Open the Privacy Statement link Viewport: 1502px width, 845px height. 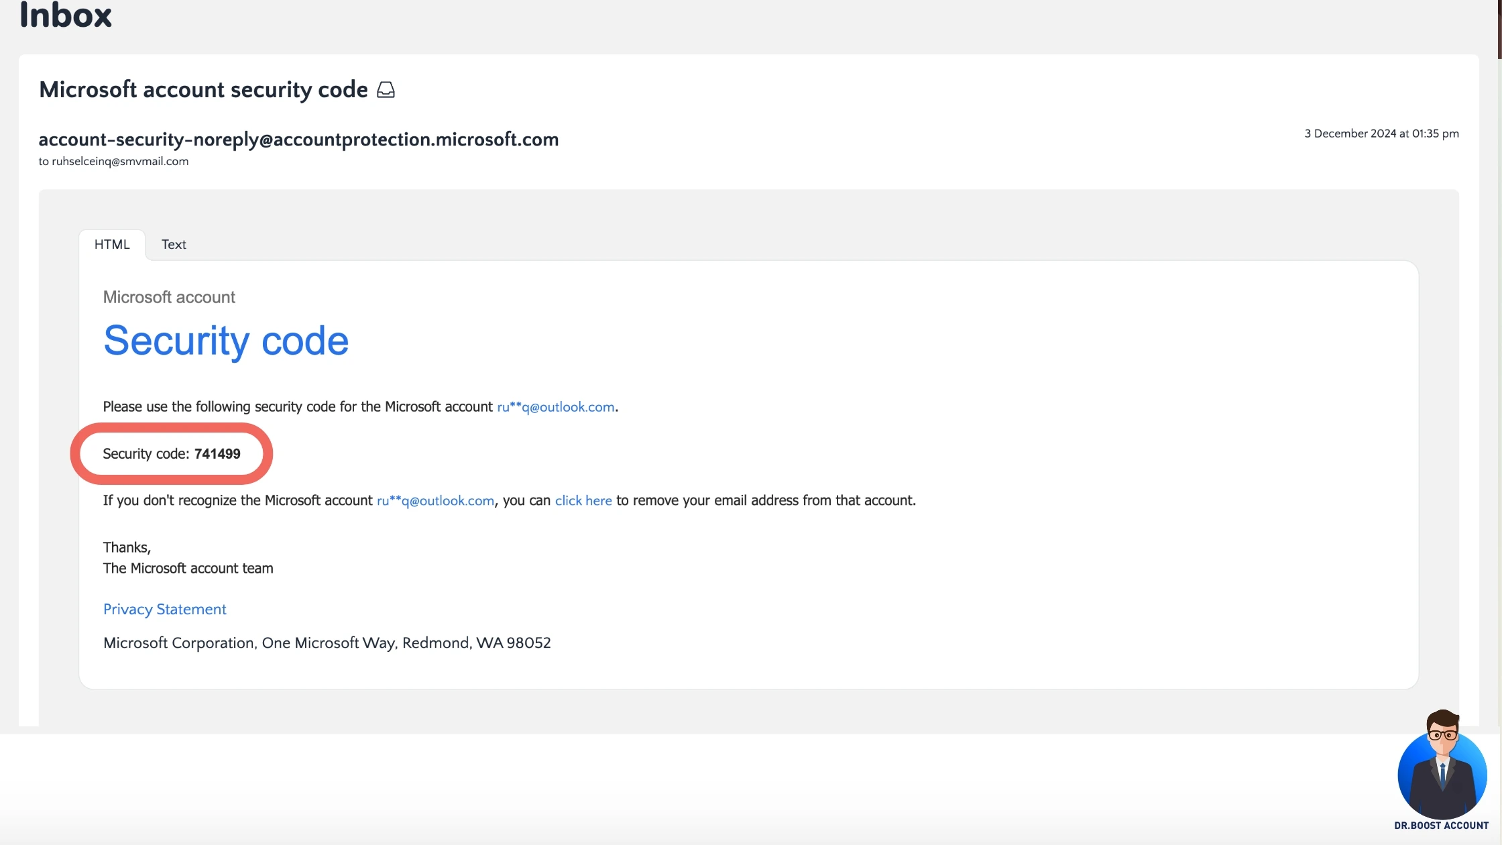[164, 609]
